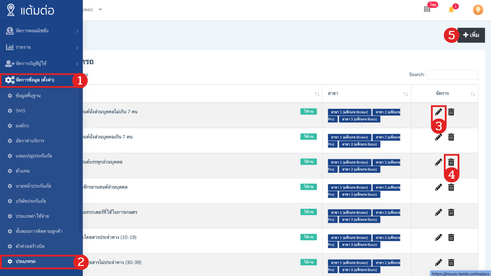Open ตัวช่วยสร้างบิล in the sidebar
Image resolution: width=491 pixels, height=276 pixels.
coord(30,246)
